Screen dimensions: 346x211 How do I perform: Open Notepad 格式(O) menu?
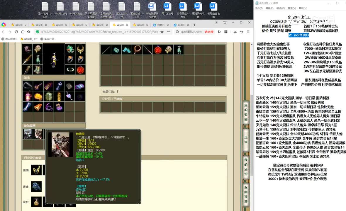pyautogui.click(x=280, y=8)
